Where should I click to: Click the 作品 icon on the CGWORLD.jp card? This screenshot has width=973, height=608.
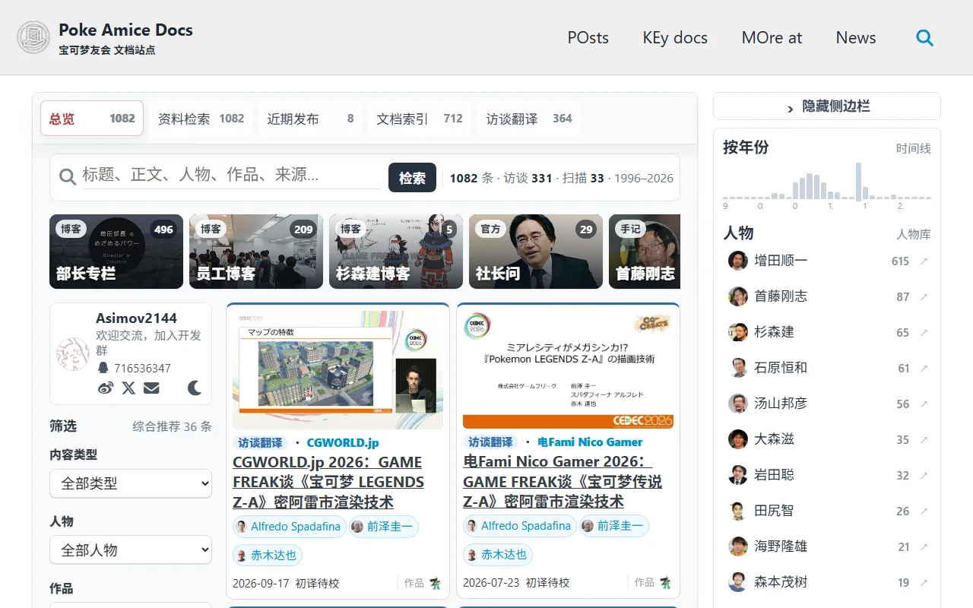pyautogui.click(x=435, y=583)
